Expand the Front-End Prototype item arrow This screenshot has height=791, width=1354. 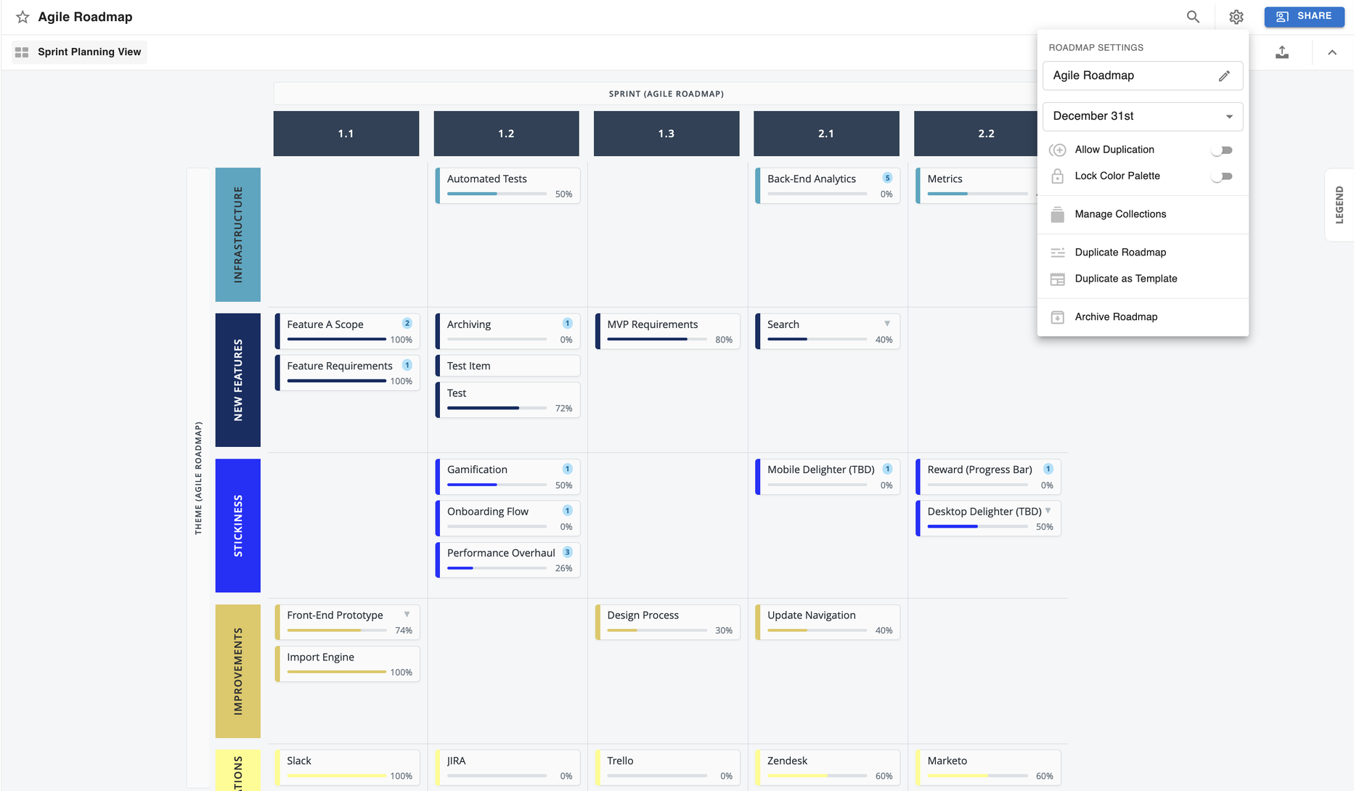pyautogui.click(x=407, y=615)
